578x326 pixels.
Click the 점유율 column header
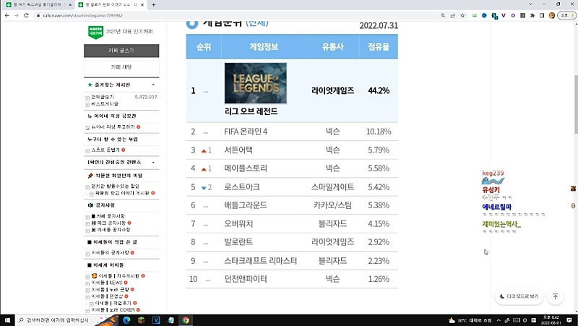(x=379, y=47)
